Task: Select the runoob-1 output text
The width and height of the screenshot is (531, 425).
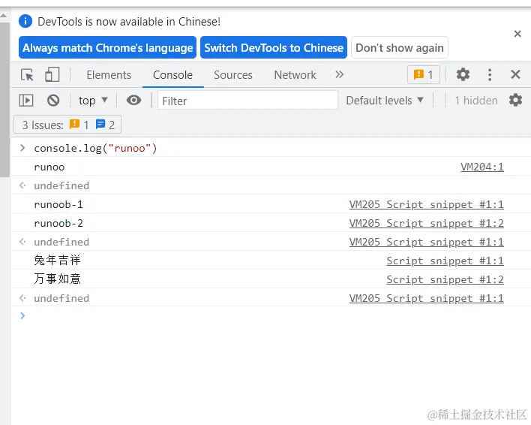Action: coord(58,204)
